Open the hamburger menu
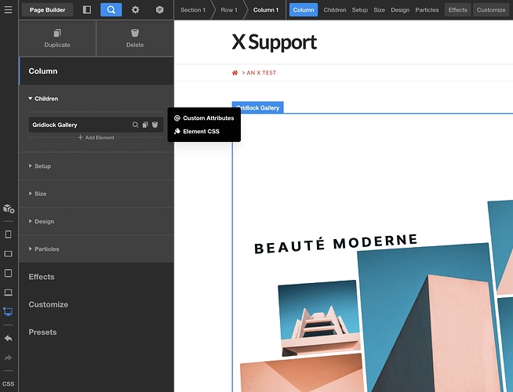The height and width of the screenshot is (392, 513). [8, 9]
